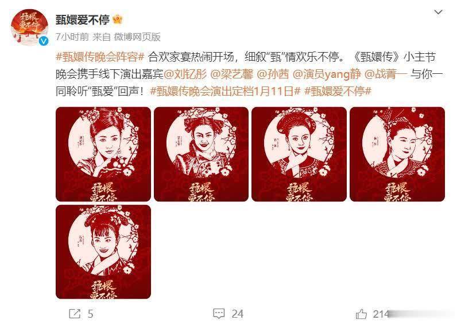Open hashtag #甄嬛传晚会演出定档1月11日#
The height and width of the screenshot is (324, 457).
coord(225,92)
